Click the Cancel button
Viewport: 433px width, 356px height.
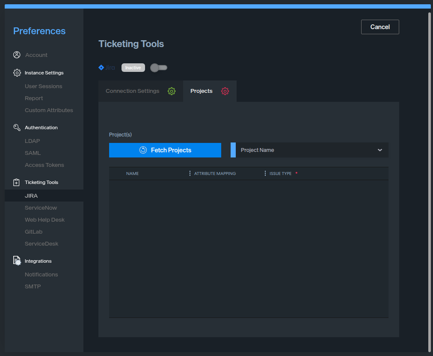coord(380,27)
